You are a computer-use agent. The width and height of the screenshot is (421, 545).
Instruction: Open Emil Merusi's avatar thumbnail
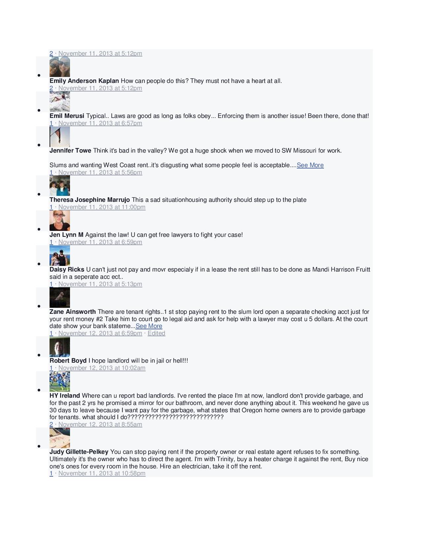pos(60,102)
